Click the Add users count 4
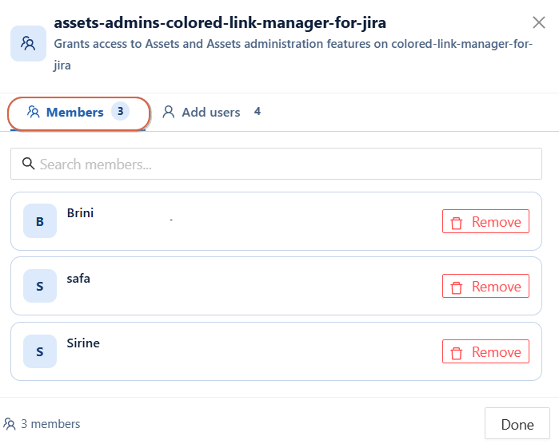Viewport: 559px width, 444px height. [x=257, y=112]
